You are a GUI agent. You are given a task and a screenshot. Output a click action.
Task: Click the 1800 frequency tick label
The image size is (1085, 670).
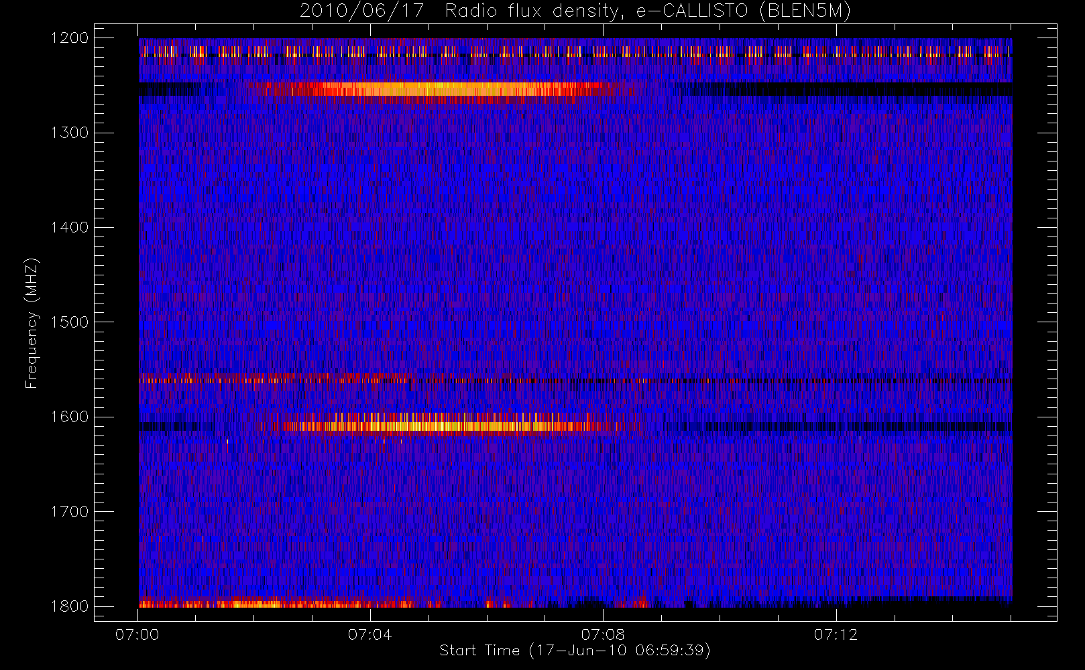pyautogui.click(x=70, y=606)
